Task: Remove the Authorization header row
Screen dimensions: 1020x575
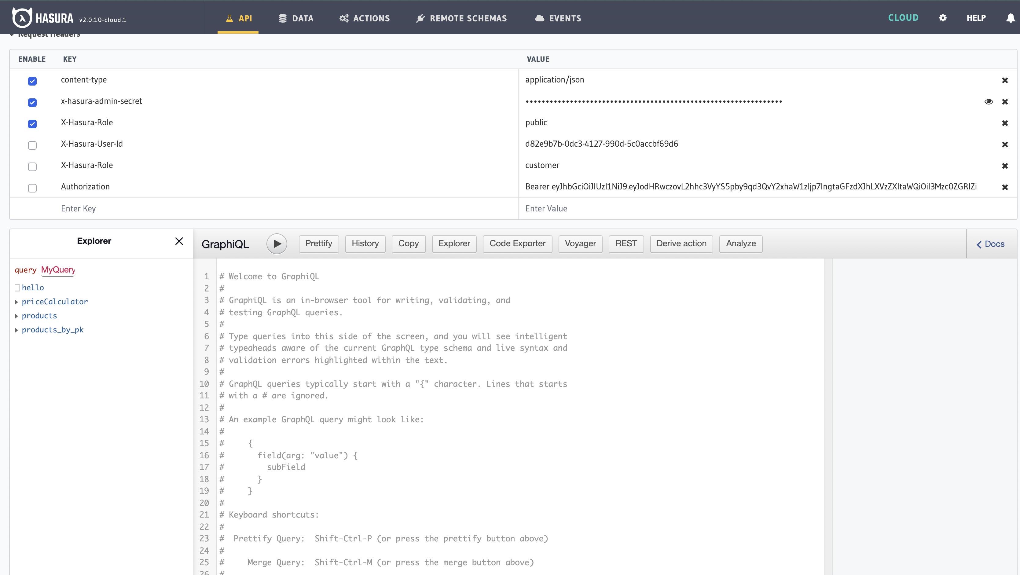Action: [x=1004, y=187]
